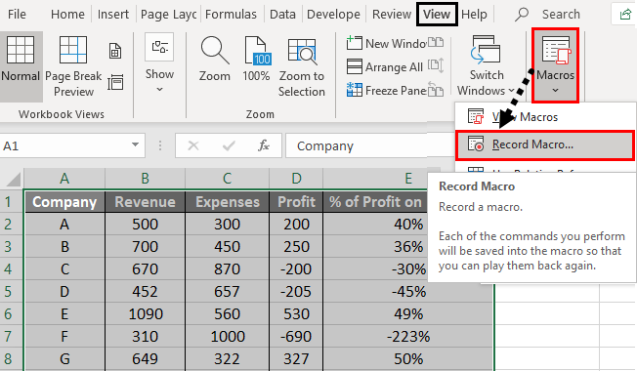Expand the Show group dropdown
Image resolution: width=637 pixels, height=371 pixels.
coord(159,62)
